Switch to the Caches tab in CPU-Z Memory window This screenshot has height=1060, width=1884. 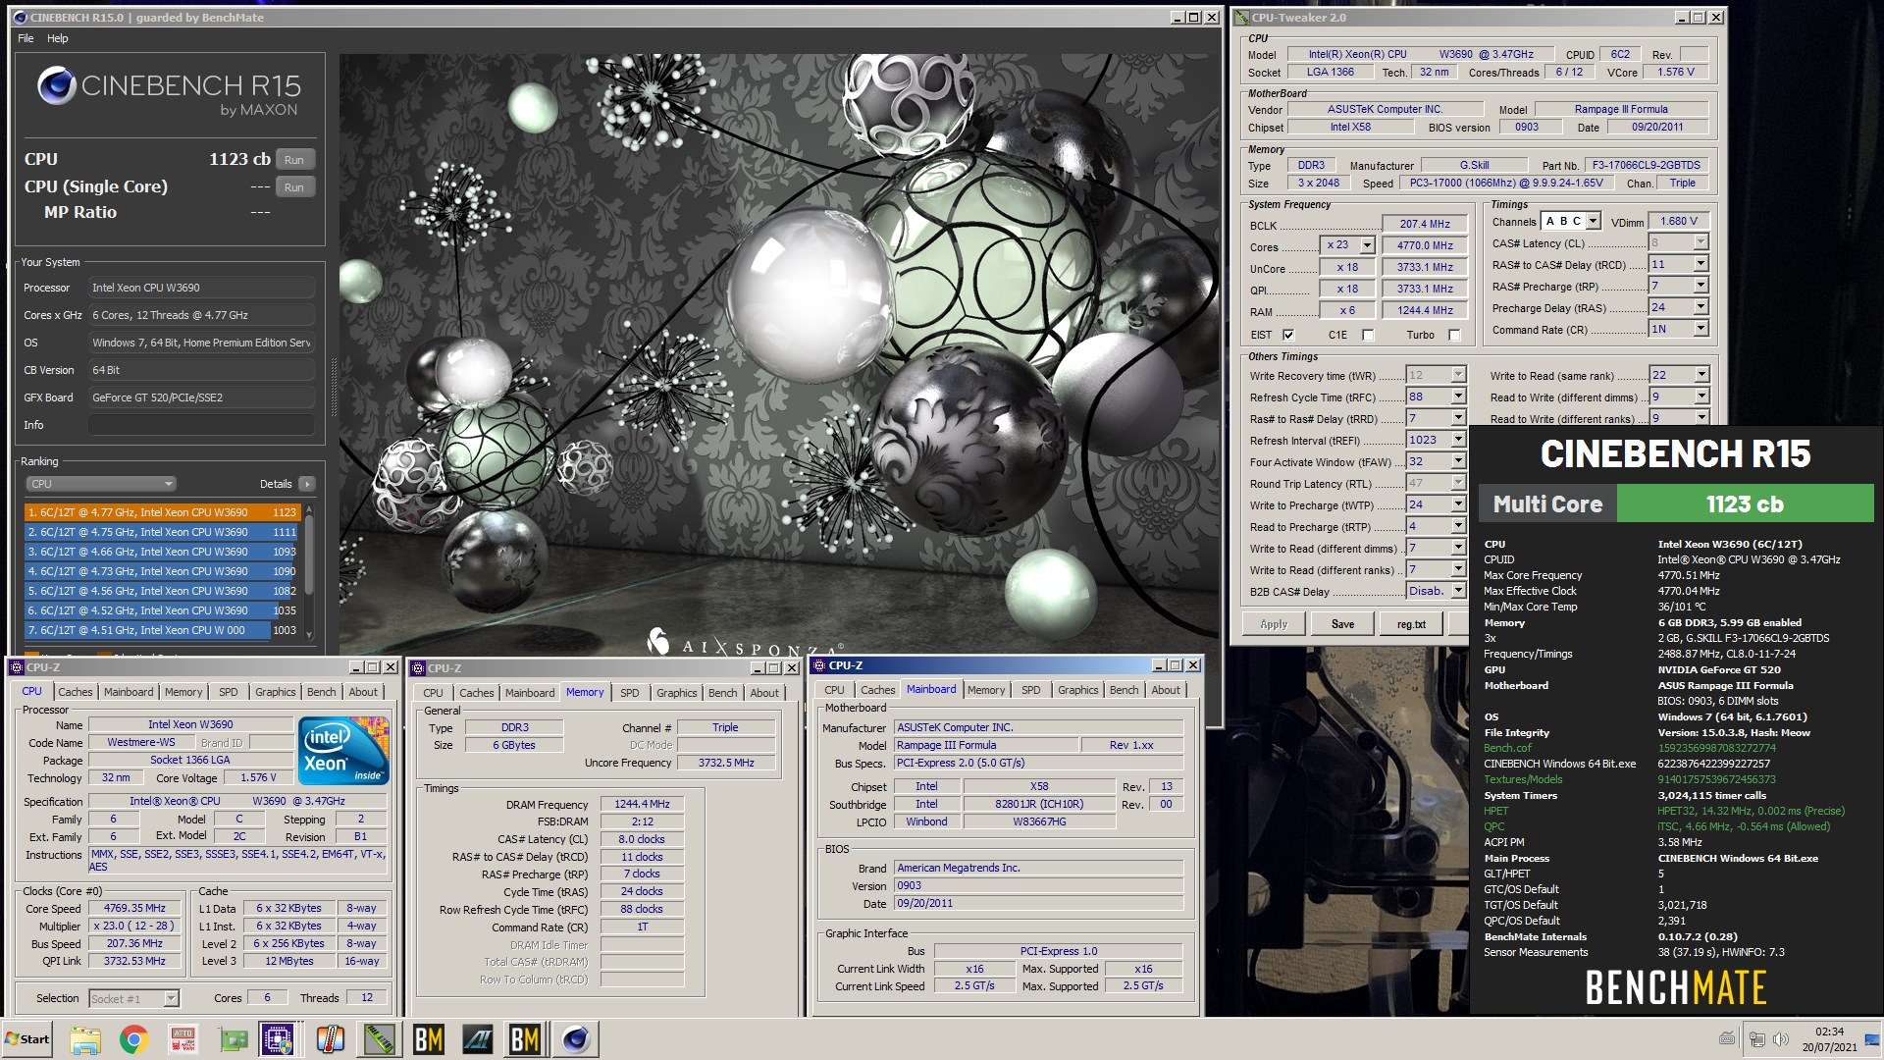(477, 693)
